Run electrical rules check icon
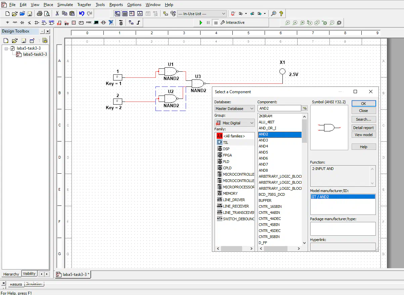This screenshot has width=404, height=295. 233,14
